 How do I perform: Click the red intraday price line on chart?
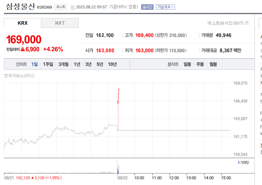(x=118, y=96)
